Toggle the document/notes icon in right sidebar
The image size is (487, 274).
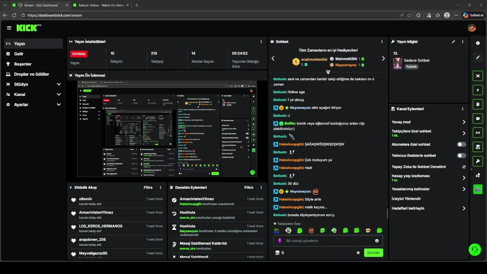pyautogui.click(x=478, y=104)
